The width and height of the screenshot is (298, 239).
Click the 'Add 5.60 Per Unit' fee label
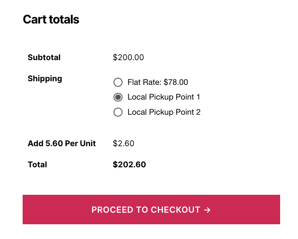[x=62, y=143]
